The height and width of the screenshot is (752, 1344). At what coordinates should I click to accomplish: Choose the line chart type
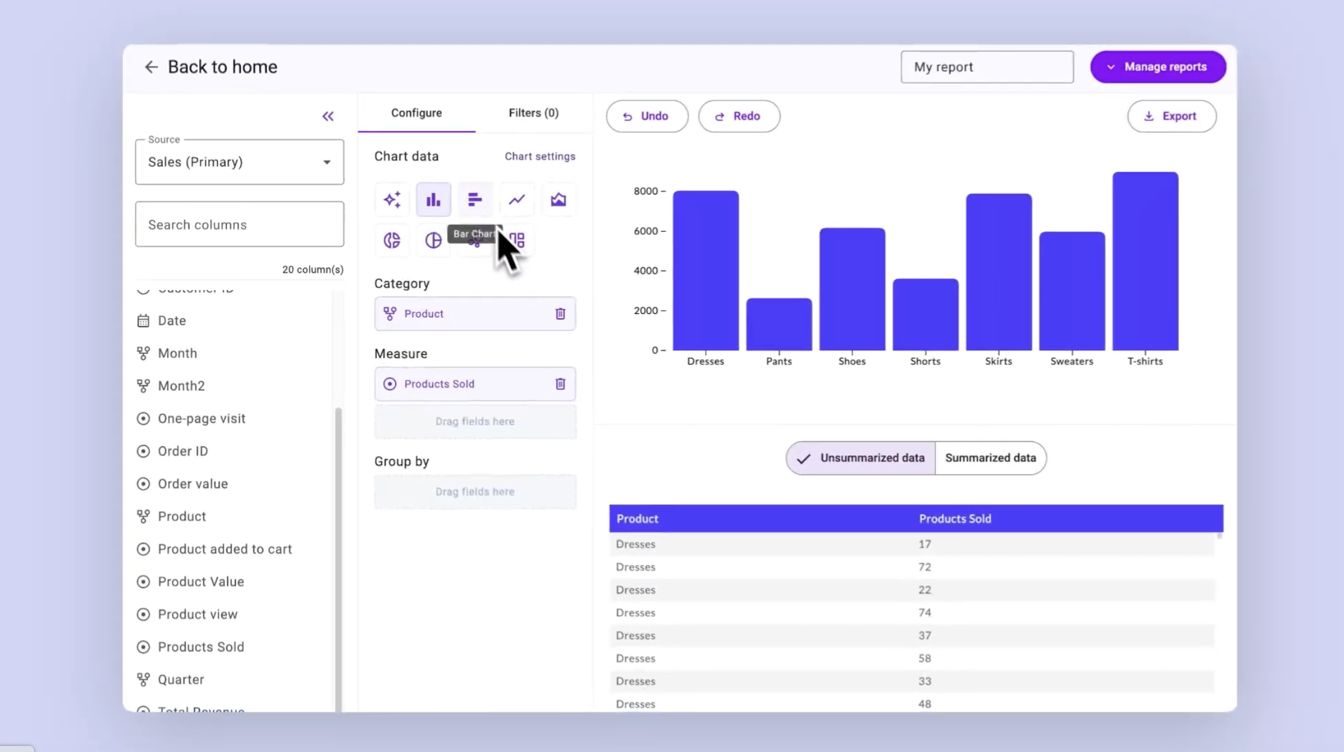517,199
